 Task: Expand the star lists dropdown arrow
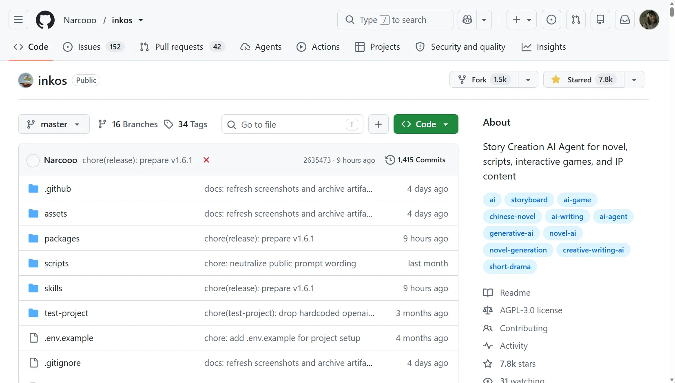pyautogui.click(x=634, y=80)
